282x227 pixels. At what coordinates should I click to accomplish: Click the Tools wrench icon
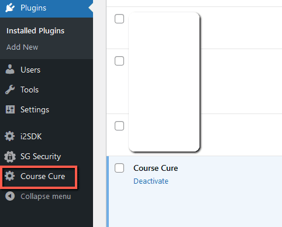(10, 90)
